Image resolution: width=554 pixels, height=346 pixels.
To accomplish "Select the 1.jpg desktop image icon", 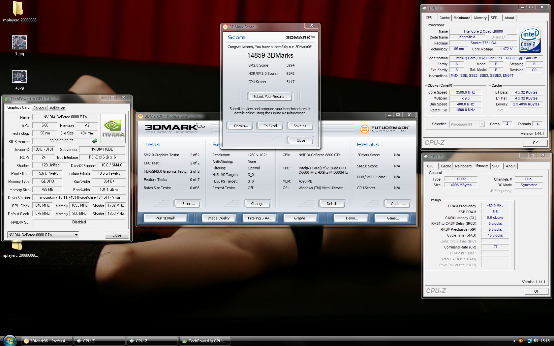I will click(19, 42).
